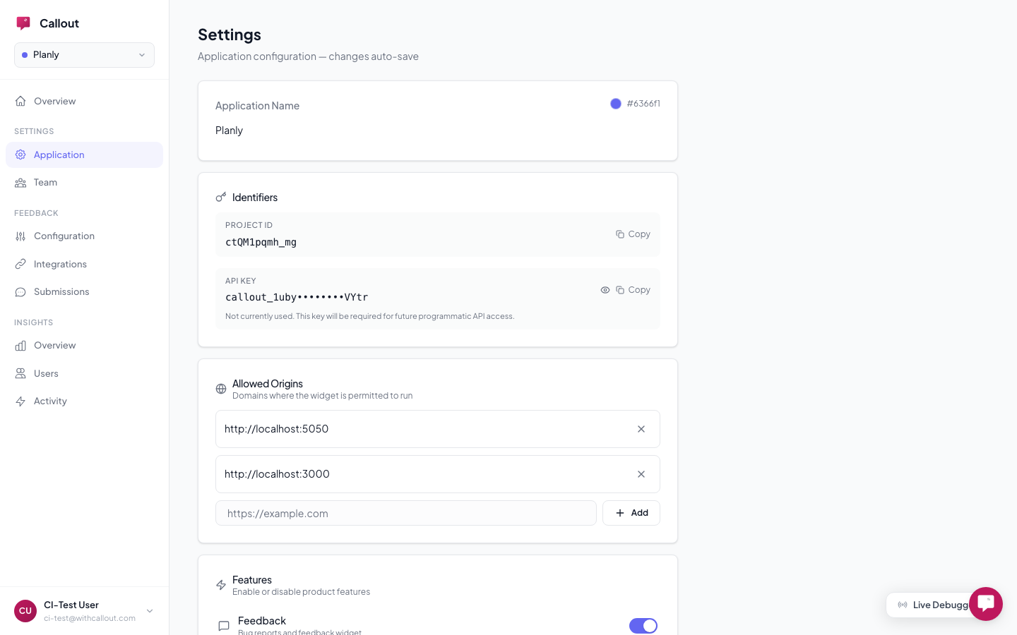Click the #6366f1 color swatch

coord(616,104)
